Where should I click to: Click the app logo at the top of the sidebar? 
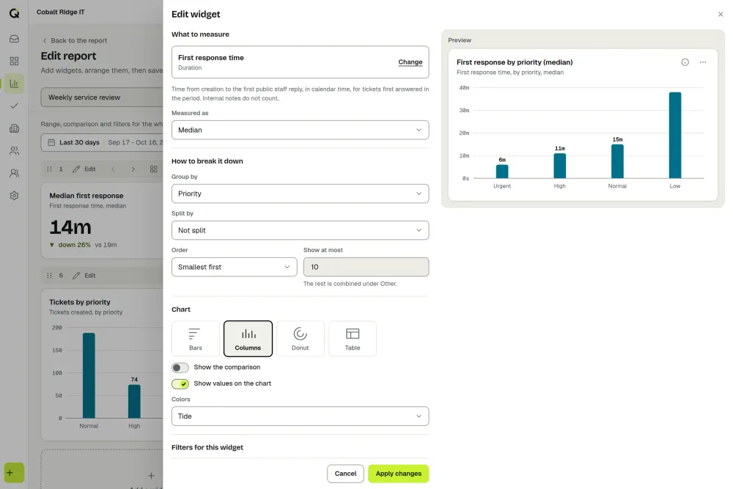point(14,13)
